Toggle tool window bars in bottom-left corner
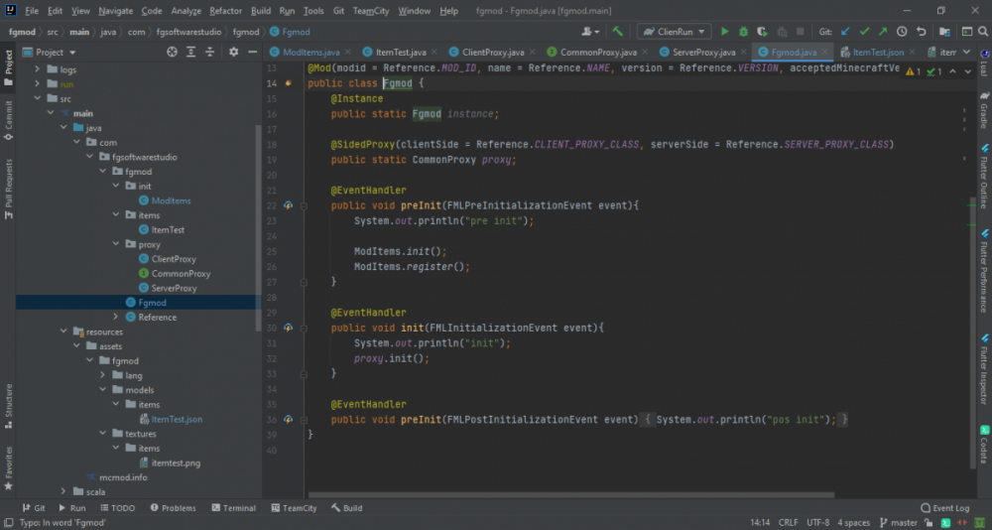This screenshot has width=992, height=530. 9,523
